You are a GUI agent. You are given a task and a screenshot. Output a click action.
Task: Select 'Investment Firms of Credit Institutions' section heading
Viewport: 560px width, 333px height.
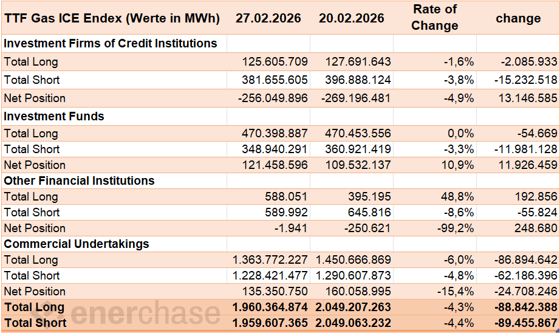coord(111,43)
